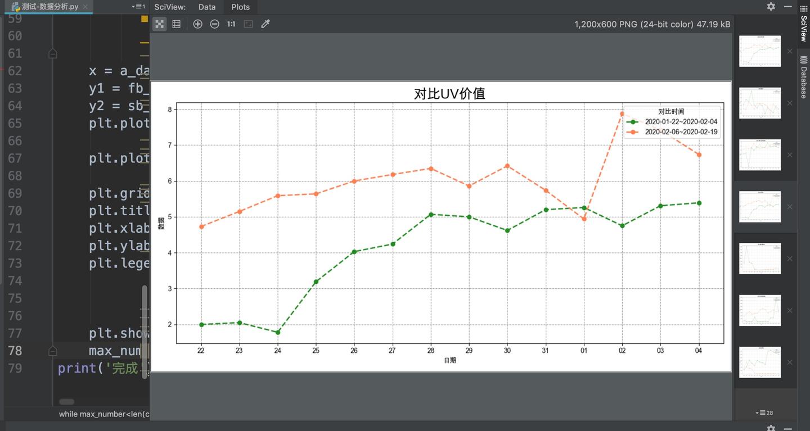Toggle the grid display in the image viewer
Screen dimensions: 810x431
[176, 24]
